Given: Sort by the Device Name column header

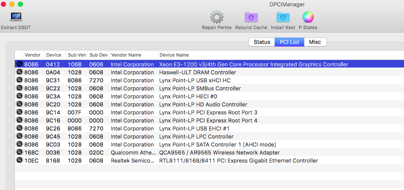Looking at the screenshot, I should tap(174, 55).
